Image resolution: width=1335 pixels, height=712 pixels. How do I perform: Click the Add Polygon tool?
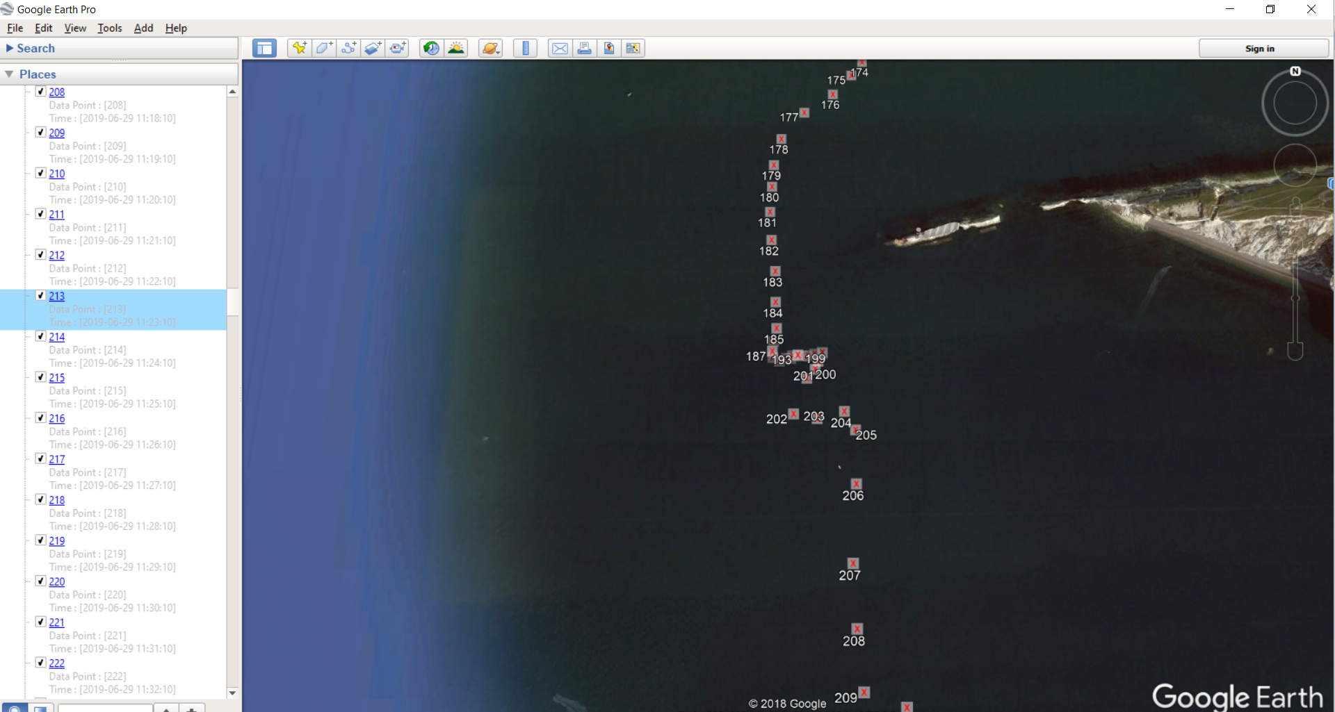(324, 49)
